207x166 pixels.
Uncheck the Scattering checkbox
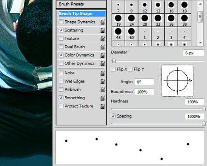pos(61,30)
